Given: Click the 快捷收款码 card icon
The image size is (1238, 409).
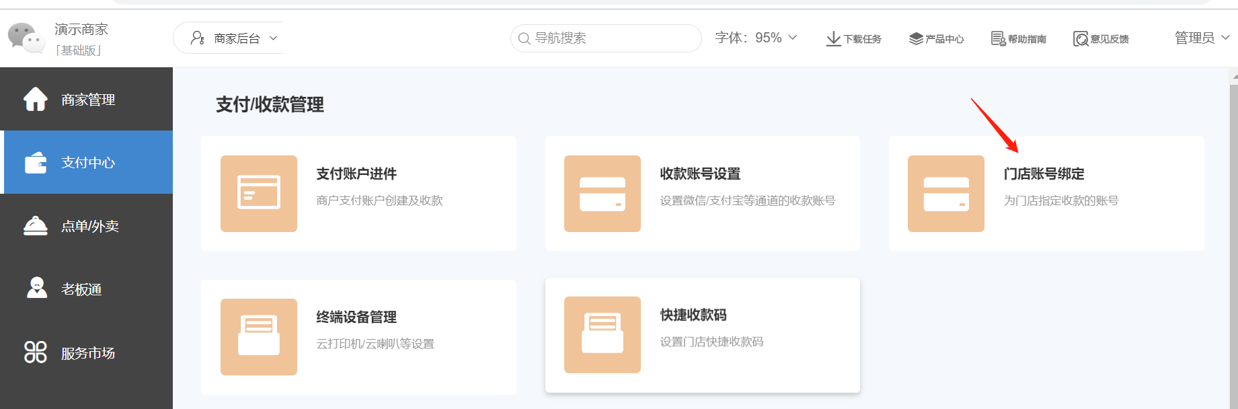Looking at the screenshot, I should (602, 334).
